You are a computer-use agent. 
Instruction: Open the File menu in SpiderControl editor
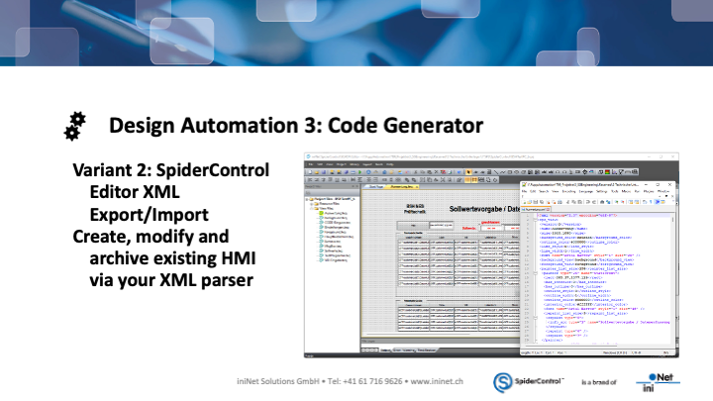(x=311, y=164)
